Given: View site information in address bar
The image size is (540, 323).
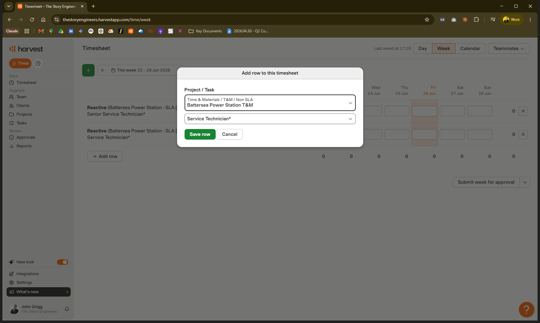Looking at the screenshot, I should pos(57,20).
